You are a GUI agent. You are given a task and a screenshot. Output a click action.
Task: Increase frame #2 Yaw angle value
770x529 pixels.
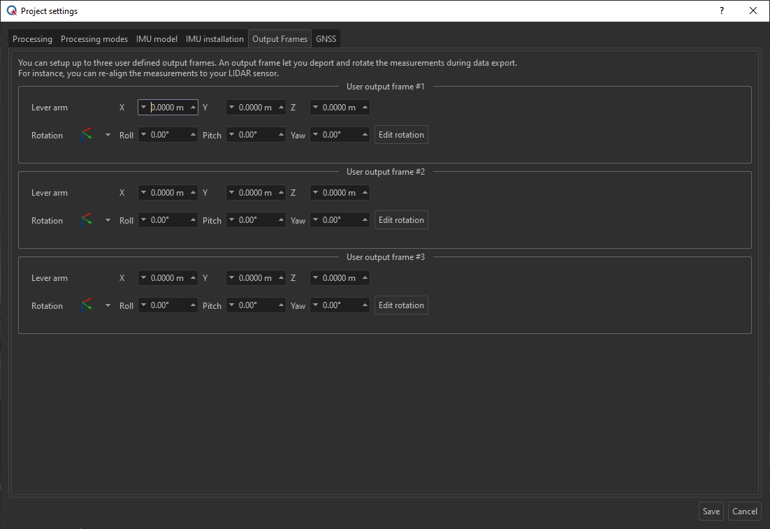point(365,220)
